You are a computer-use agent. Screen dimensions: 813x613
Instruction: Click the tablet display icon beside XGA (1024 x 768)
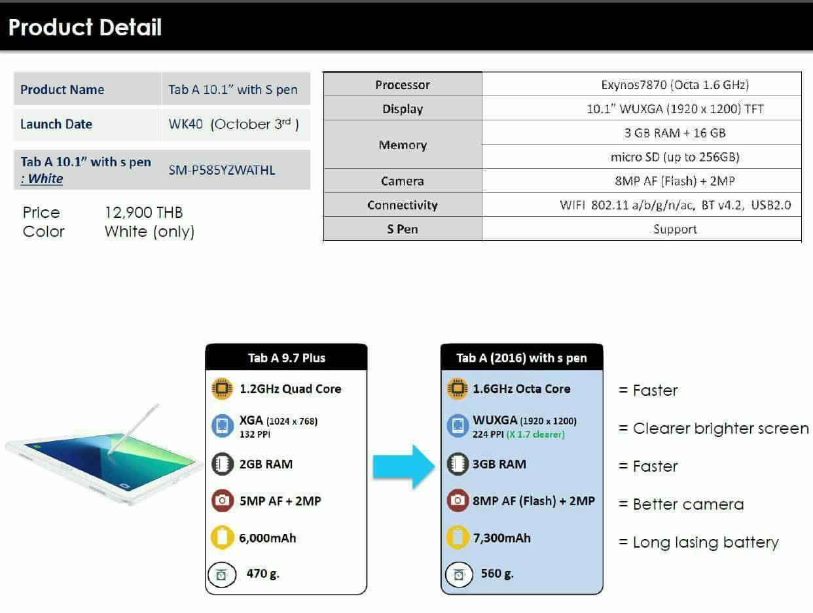click(x=223, y=426)
